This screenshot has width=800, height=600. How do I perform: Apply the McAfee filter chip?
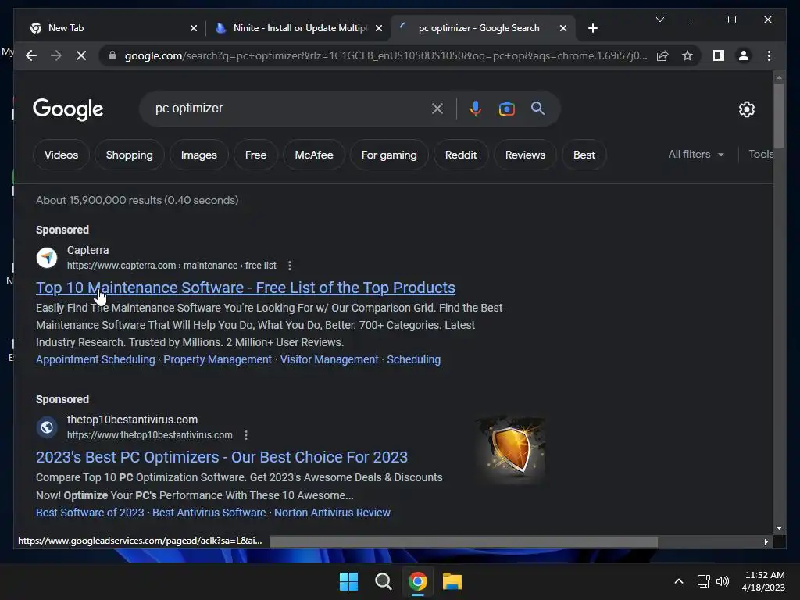314,155
